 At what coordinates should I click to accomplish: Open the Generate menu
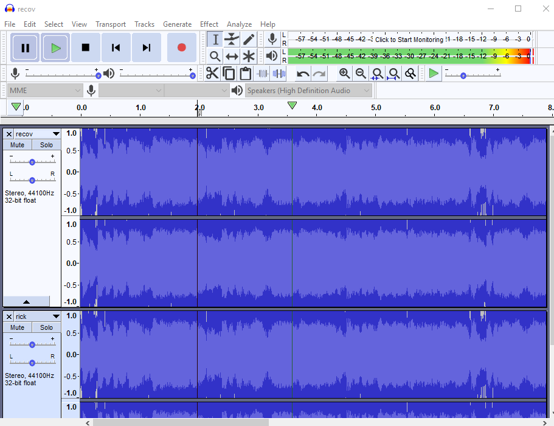click(178, 24)
